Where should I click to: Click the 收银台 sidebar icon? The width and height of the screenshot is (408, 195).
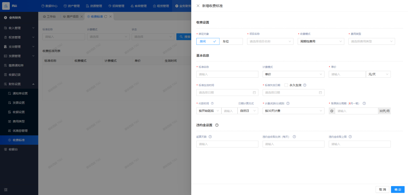coord(5,149)
